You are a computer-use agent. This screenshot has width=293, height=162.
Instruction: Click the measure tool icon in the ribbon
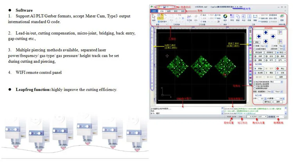pos(256,16)
